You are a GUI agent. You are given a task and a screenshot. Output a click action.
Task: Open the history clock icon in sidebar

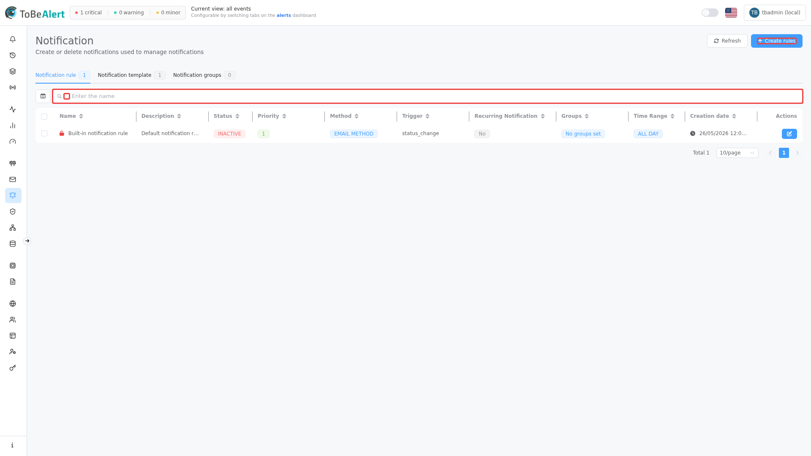13,55
